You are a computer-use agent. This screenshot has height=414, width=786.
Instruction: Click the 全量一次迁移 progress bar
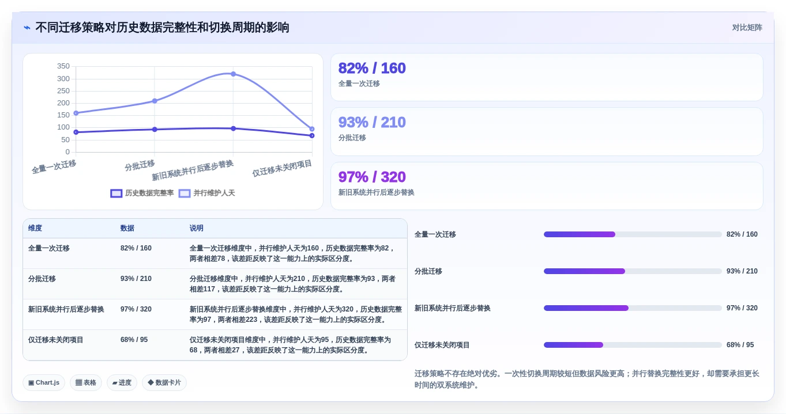633,234
